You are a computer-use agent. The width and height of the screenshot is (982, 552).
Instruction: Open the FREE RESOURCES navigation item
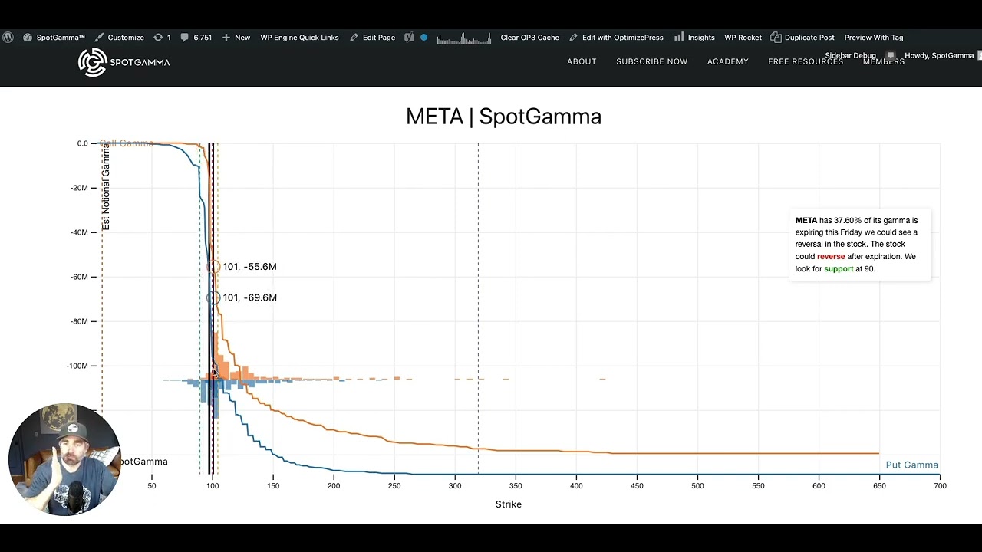click(805, 61)
